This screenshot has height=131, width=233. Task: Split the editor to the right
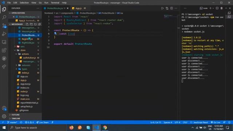pyautogui.click(x=171, y=8)
